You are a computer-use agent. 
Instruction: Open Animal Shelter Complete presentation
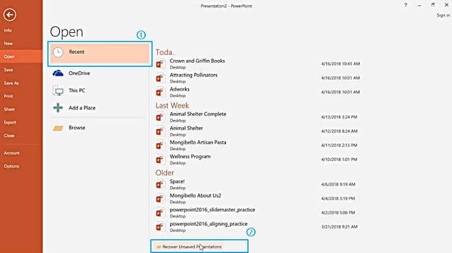(x=198, y=114)
